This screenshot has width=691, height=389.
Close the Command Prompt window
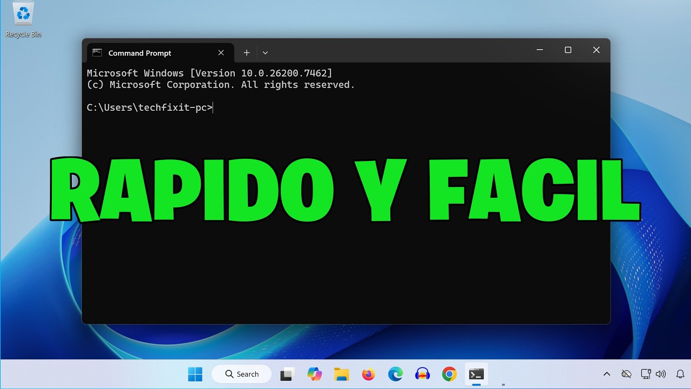pos(596,50)
